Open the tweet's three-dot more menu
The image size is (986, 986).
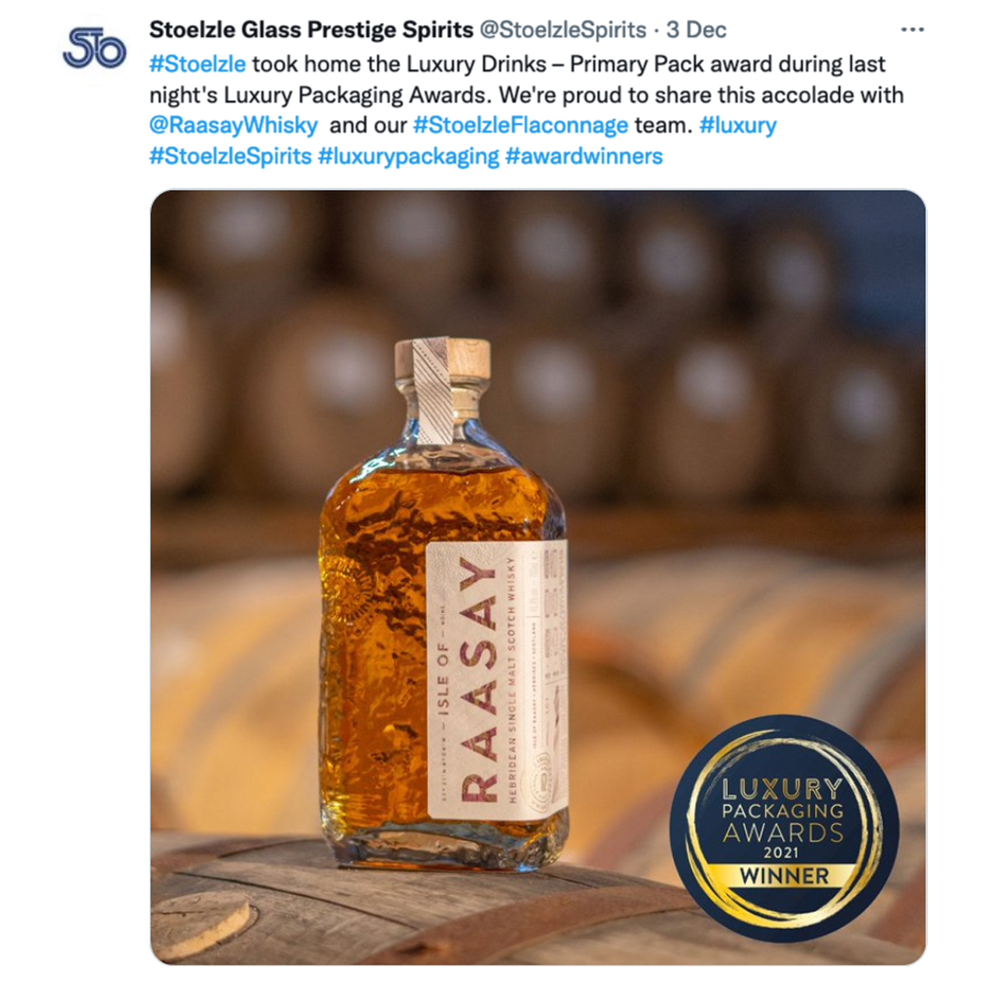coord(912,30)
